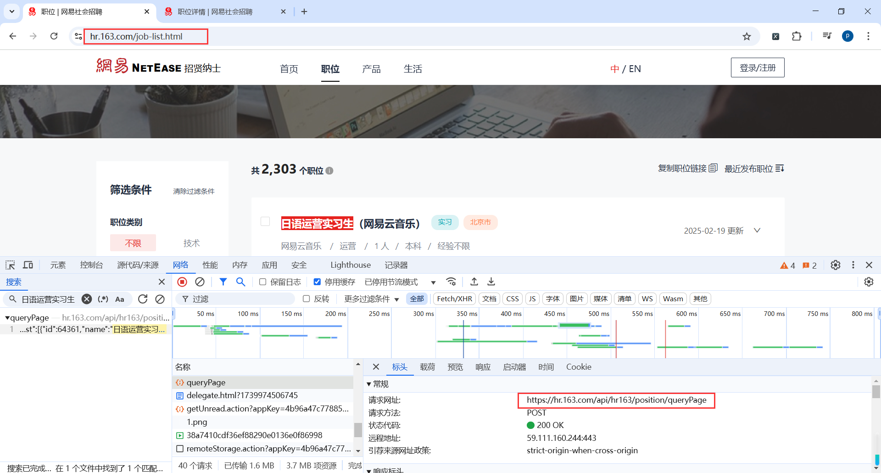
Task: Open more filters dropdown
Action: [372, 299]
